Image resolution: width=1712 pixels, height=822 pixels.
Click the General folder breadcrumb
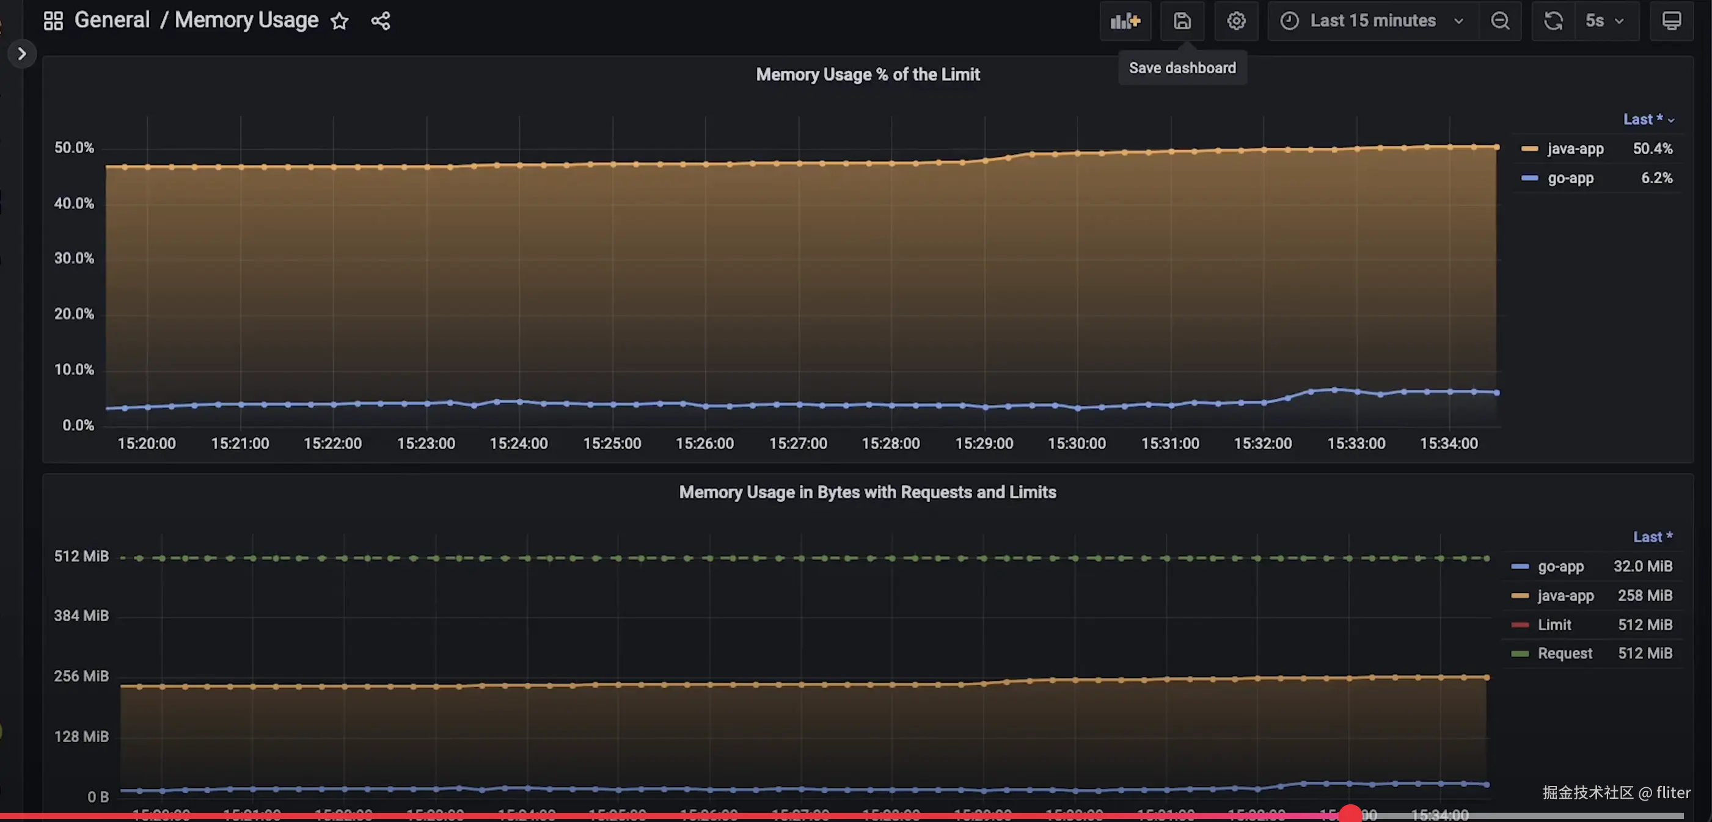112,21
